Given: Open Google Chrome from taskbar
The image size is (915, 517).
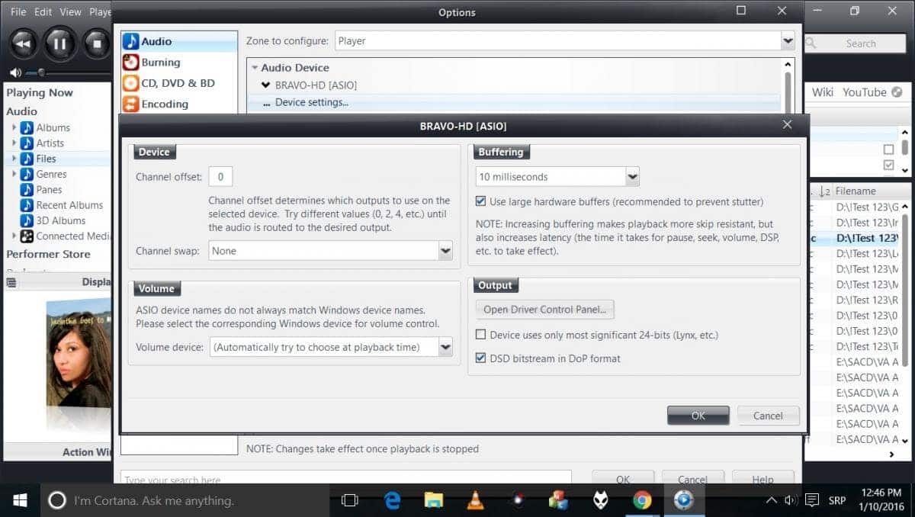Looking at the screenshot, I should click(642, 501).
